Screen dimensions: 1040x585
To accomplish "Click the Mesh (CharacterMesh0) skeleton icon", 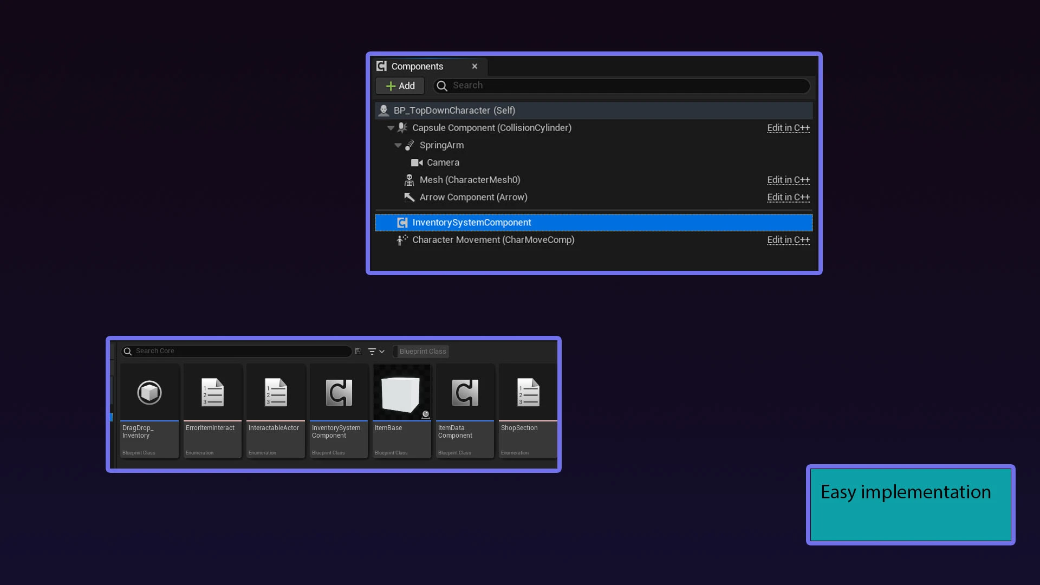I will tap(409, 180).
